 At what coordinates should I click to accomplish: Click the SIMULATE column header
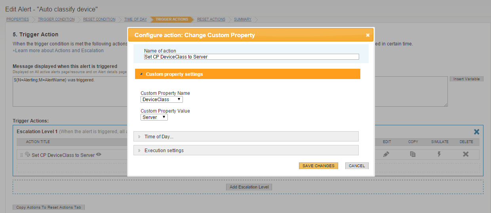pyautogui.click(x=440, y=142)
